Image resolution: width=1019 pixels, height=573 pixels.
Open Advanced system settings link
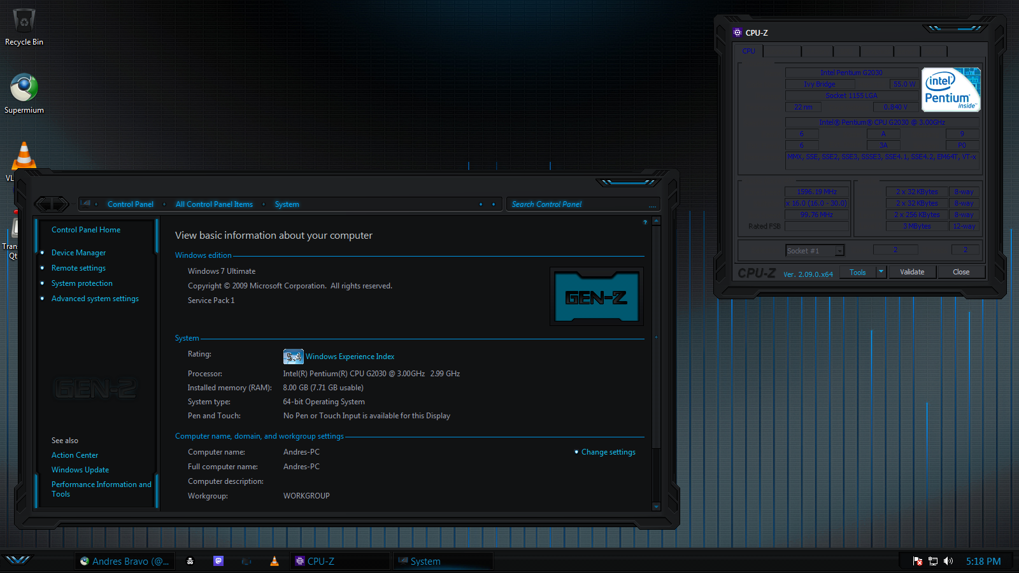95,299
